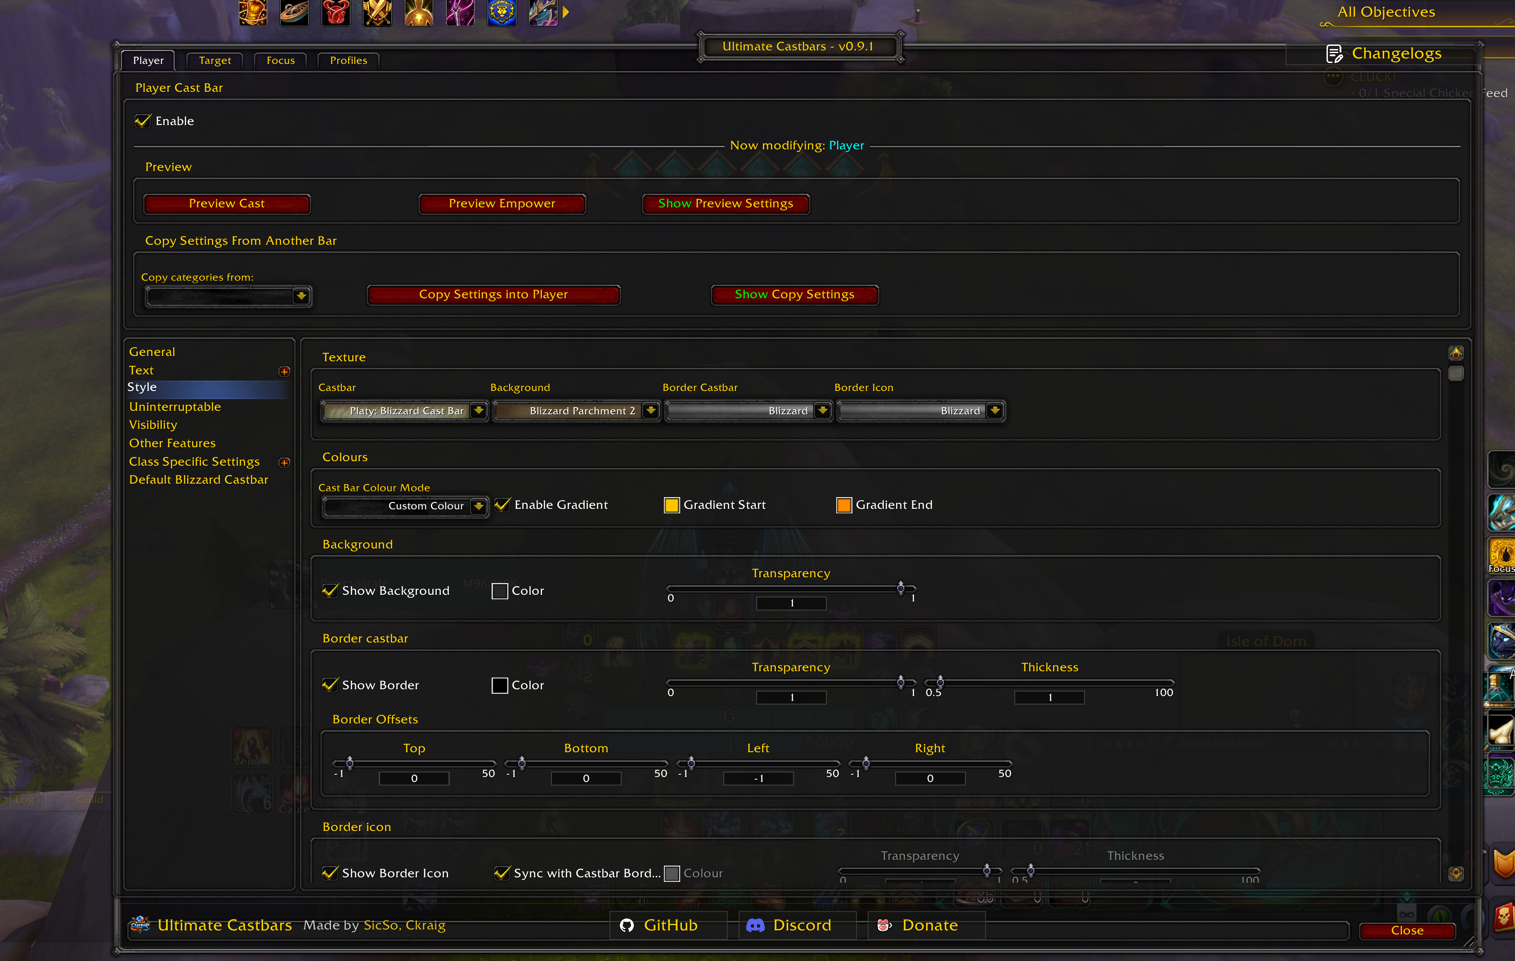
Task: Click the orange Focus flame ability icon
Action: (x=1501, y=555)
